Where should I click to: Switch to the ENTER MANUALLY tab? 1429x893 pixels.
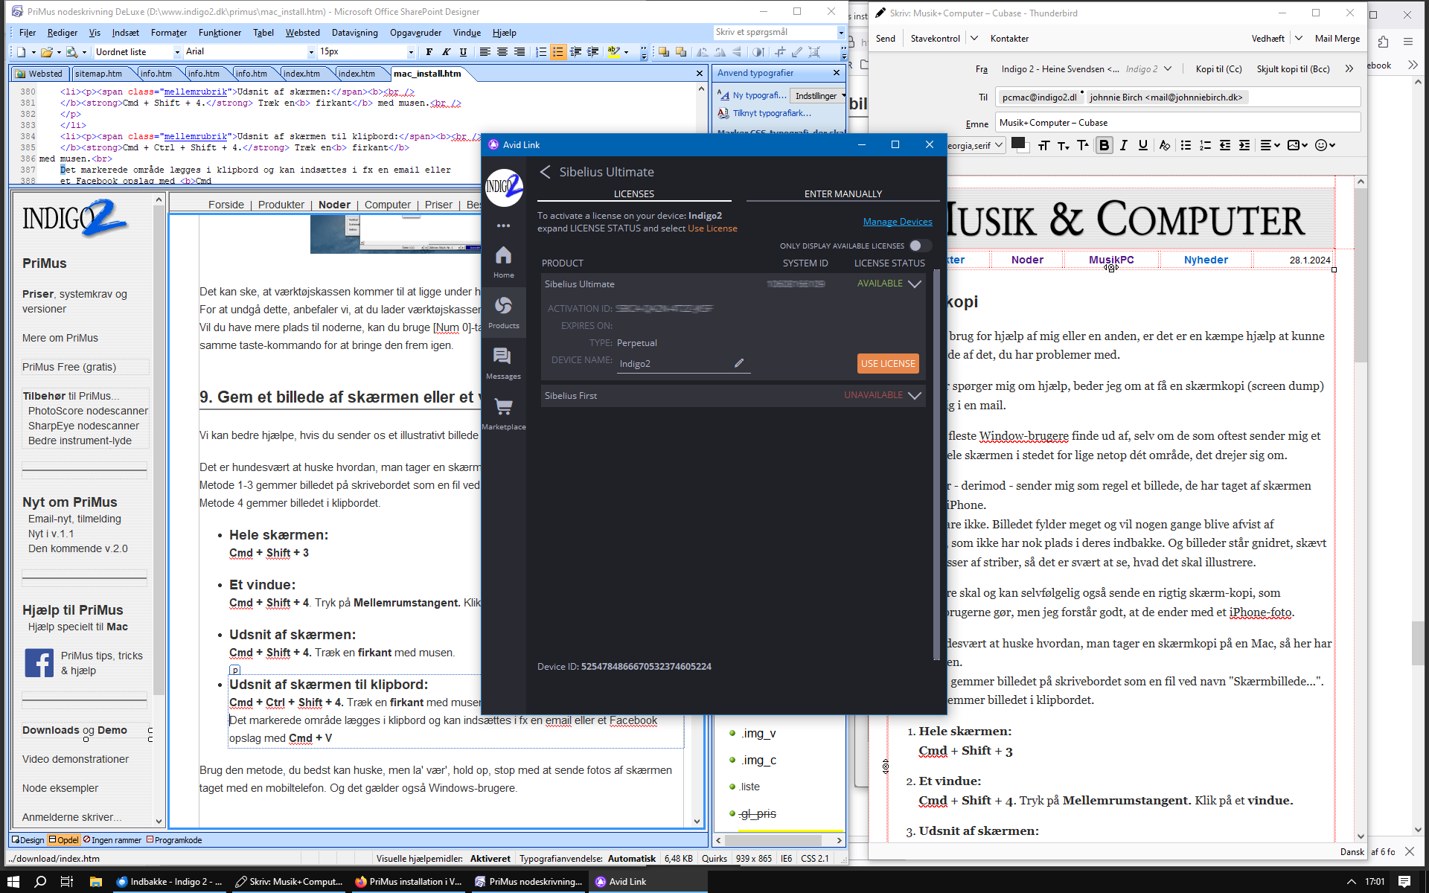(x=843, y=194)
